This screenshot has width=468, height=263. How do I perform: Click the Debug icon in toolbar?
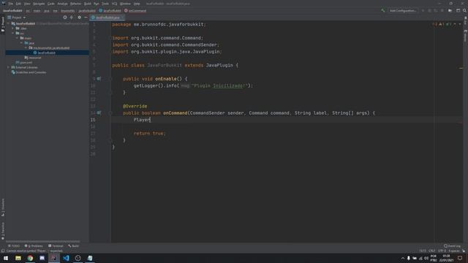429,11
